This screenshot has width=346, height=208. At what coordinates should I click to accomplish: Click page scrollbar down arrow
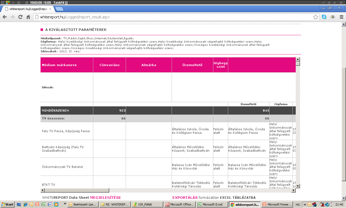344,198
